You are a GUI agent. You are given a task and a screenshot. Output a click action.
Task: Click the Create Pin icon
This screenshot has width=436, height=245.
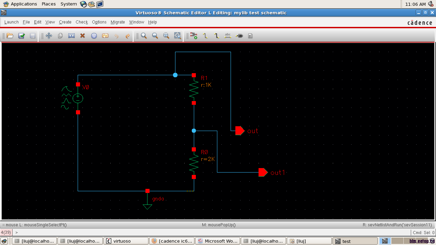[239, 36]
